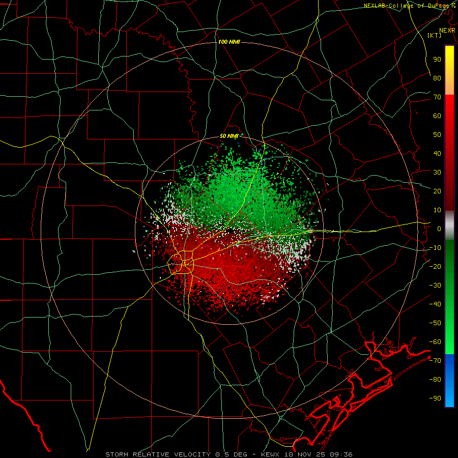Click the orange 70-80 segment of color bar
The height and width of the screenshot is (458, 458).
[x=449, y=86]
